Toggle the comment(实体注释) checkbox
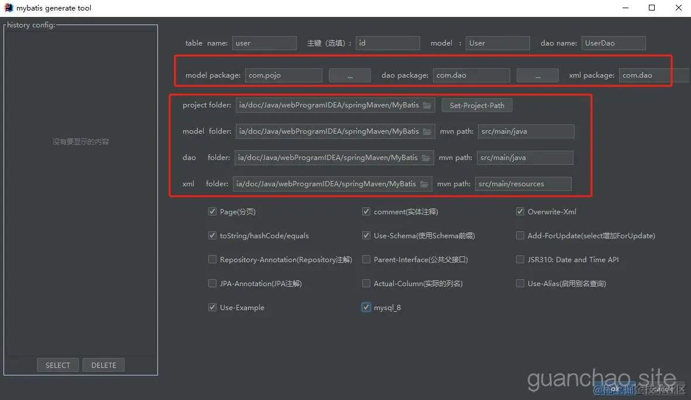This screenshot has height=400, width=691. (x=366, y=211)
